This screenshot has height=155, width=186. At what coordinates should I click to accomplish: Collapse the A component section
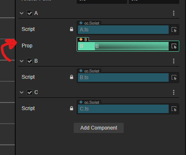[x=22, y=13]
